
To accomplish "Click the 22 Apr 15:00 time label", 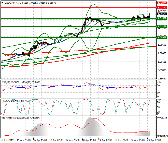I will (x=138, y=140).
